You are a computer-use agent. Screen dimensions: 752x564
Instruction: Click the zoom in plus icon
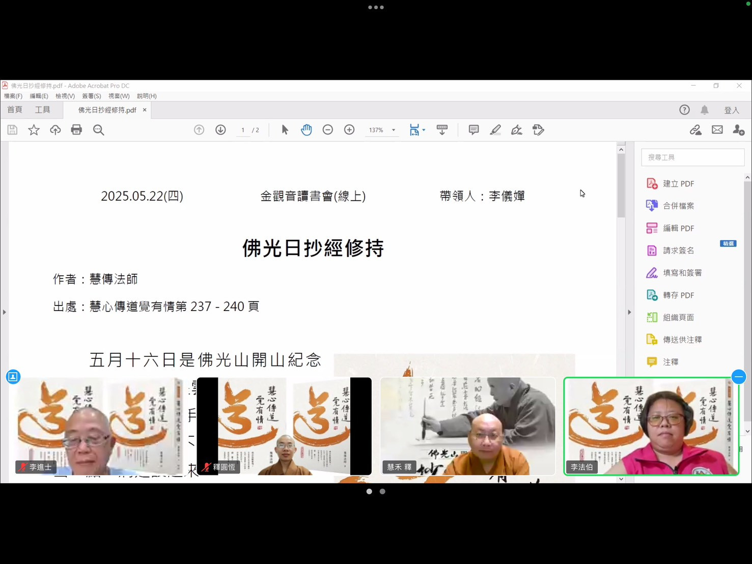coord(349,130)
